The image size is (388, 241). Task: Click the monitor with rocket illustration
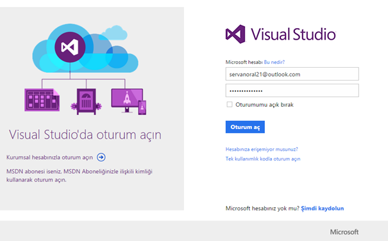(127, 100)
